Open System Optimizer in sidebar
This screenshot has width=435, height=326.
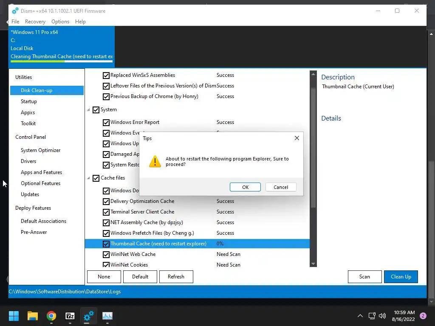click(40, 150)
